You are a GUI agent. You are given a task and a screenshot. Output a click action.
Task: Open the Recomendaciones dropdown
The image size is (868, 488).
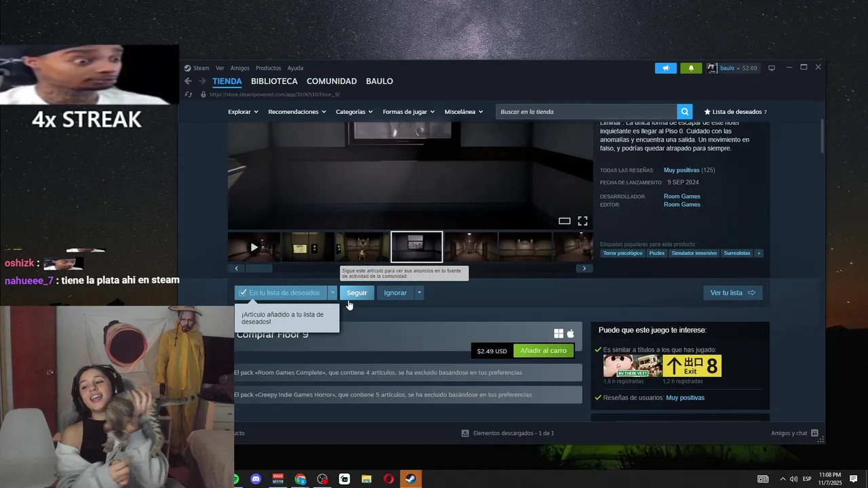click(x=297, y=112)
